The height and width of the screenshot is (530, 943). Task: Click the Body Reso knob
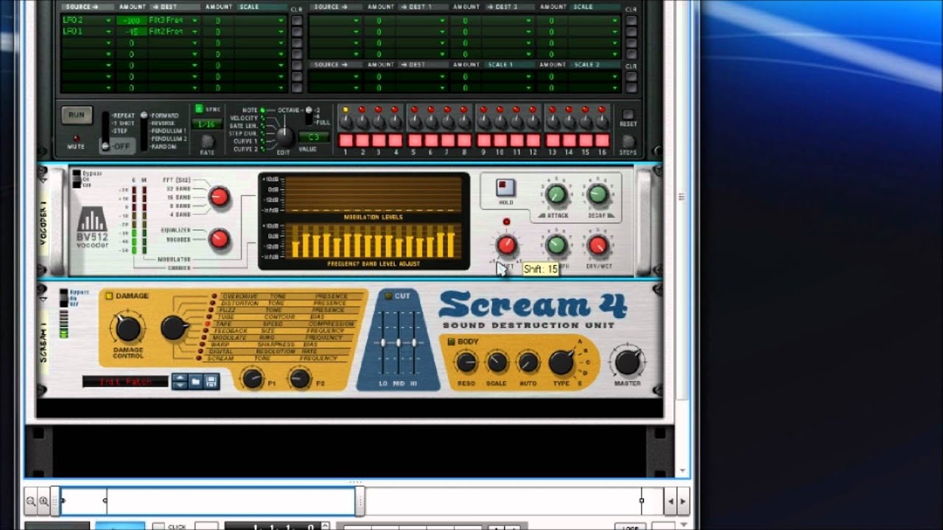click(466, 361)
